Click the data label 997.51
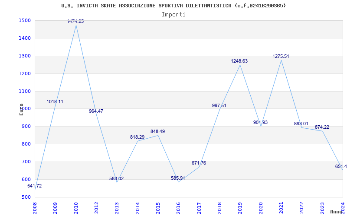Image resolution: width=347 pixels, height=216 pixels. coord(219,105)
